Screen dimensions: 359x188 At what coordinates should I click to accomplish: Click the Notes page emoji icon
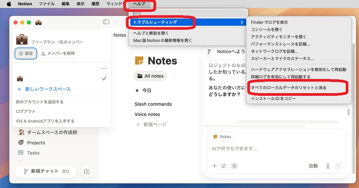pyautogui.click(x=139, y=61)
